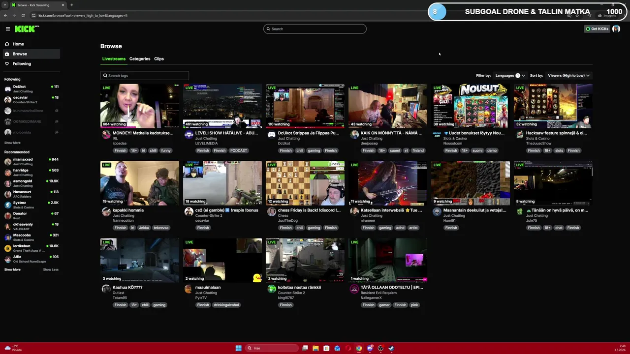
Task: Focus the top Search field
Action: [315, 29]
